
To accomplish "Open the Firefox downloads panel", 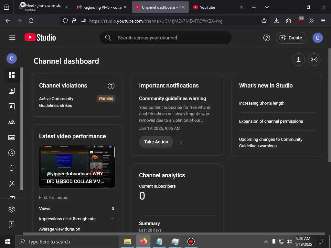I will 277,21.
